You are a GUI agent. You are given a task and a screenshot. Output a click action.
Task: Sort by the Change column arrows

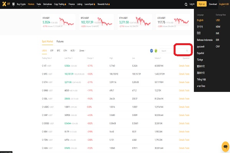coord(93,58)
